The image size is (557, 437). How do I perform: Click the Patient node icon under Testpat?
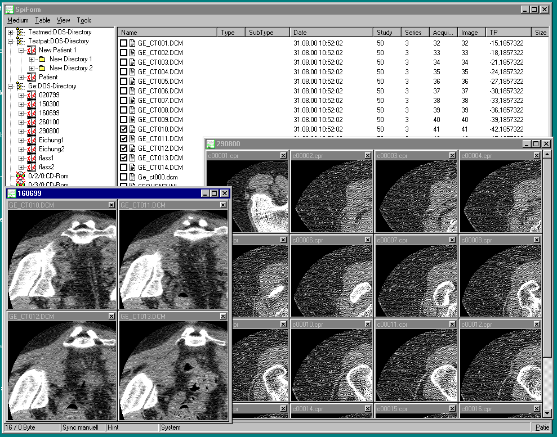tap(32, 77)
